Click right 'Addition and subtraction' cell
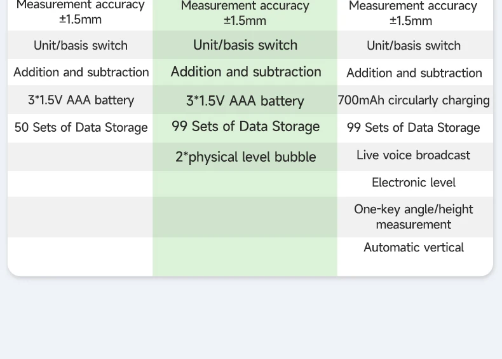Viewport: 502px width, 359px height. tap(414, 73)
